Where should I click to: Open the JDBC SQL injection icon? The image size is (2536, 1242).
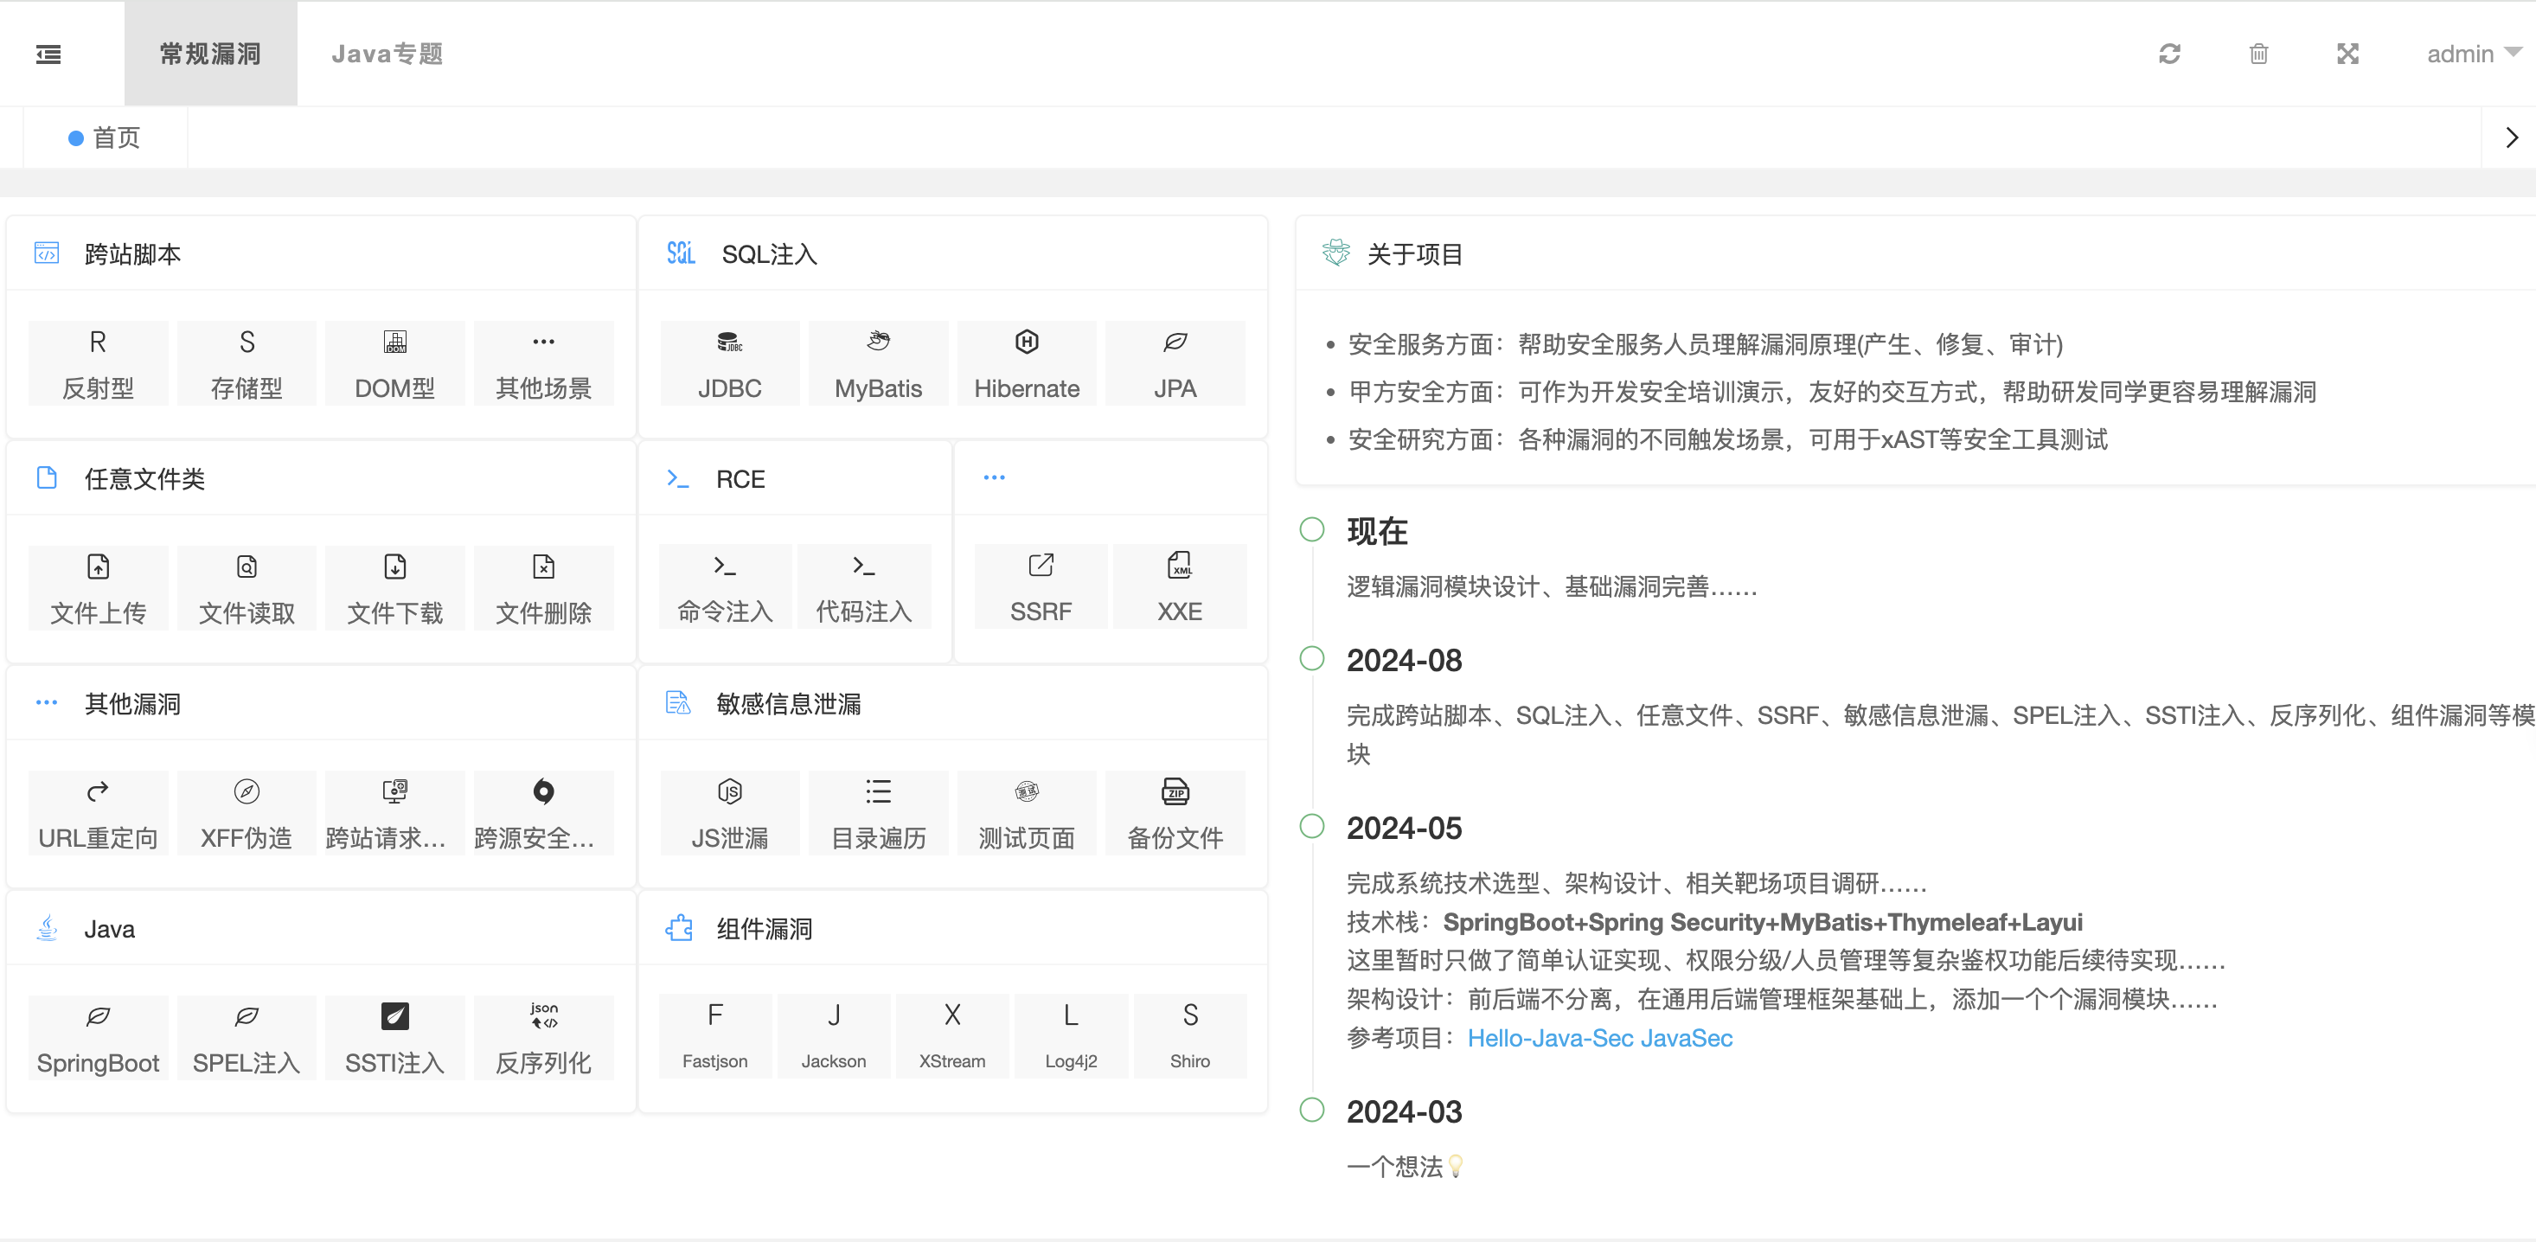point(729,362)
